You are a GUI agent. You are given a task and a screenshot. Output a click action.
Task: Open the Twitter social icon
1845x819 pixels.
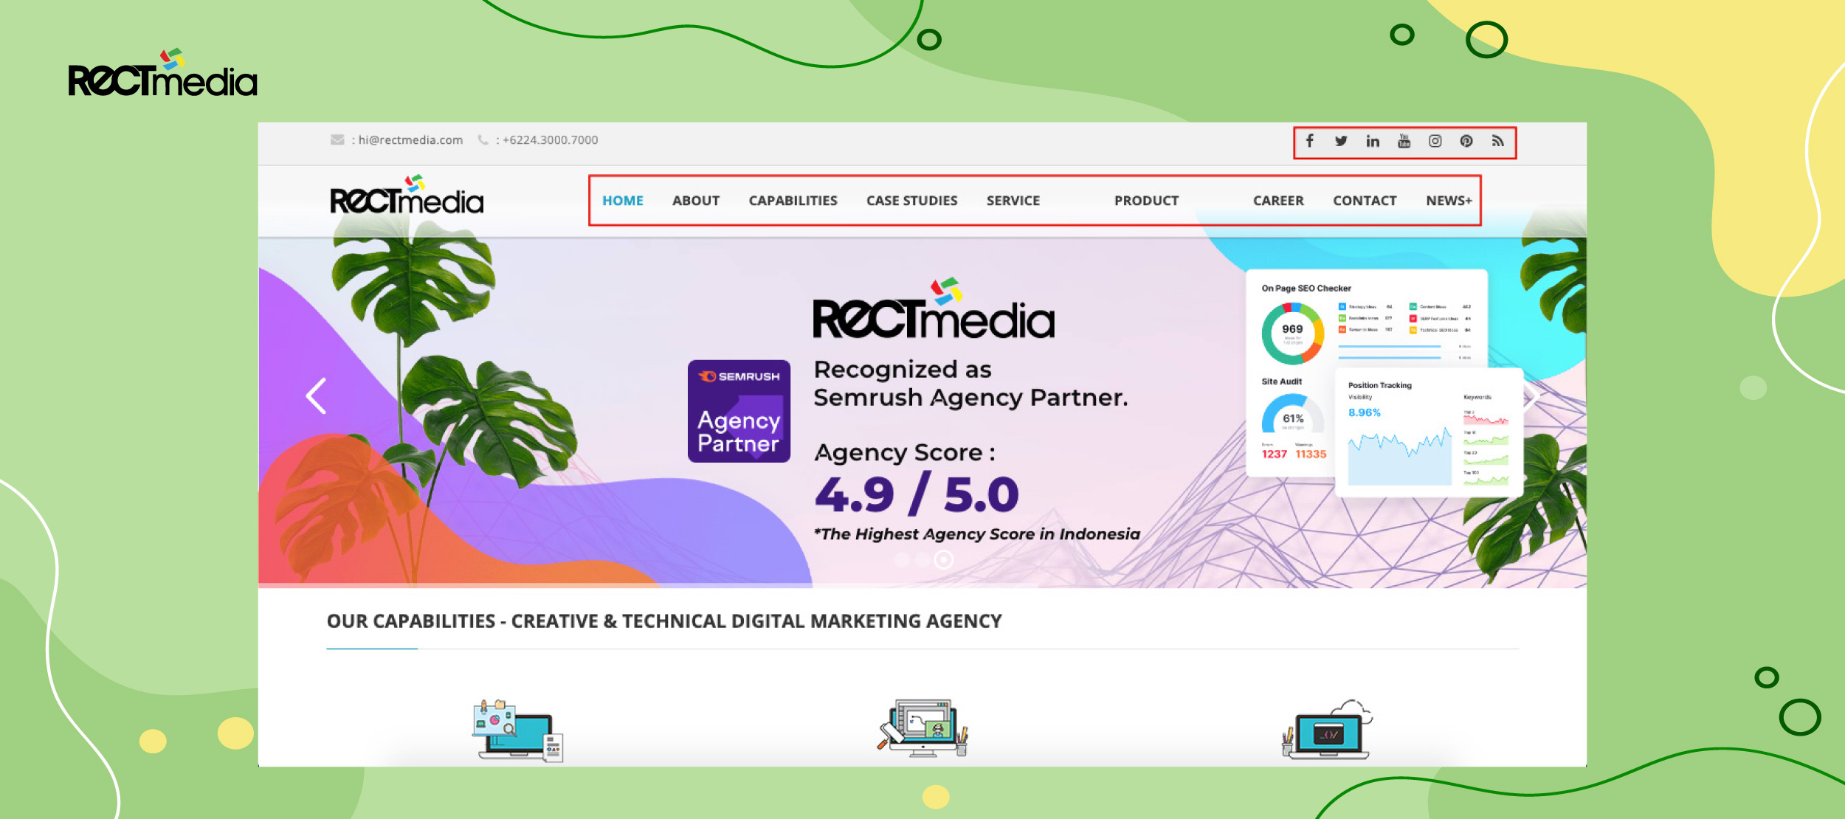(1341, 141)
